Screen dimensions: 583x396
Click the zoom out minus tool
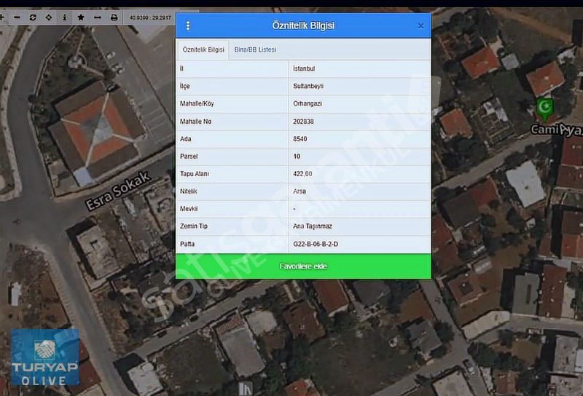[x=17, y=17]
